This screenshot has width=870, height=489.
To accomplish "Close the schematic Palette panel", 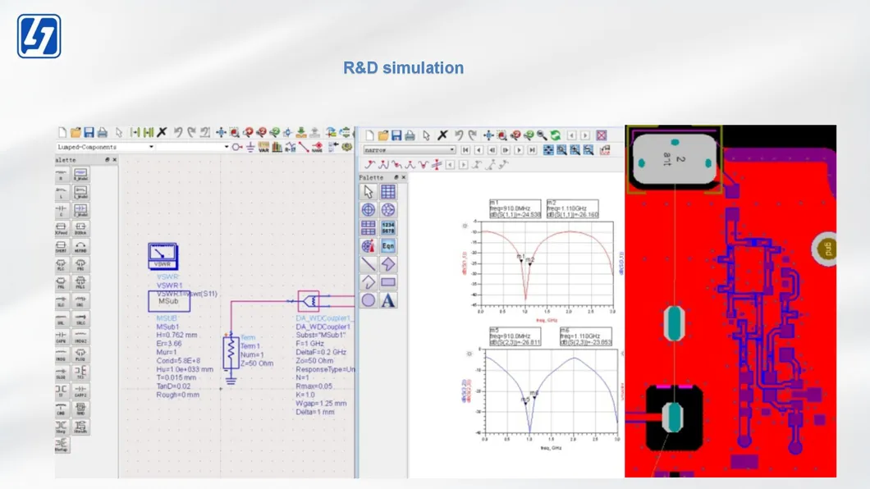I will [114, 160].
